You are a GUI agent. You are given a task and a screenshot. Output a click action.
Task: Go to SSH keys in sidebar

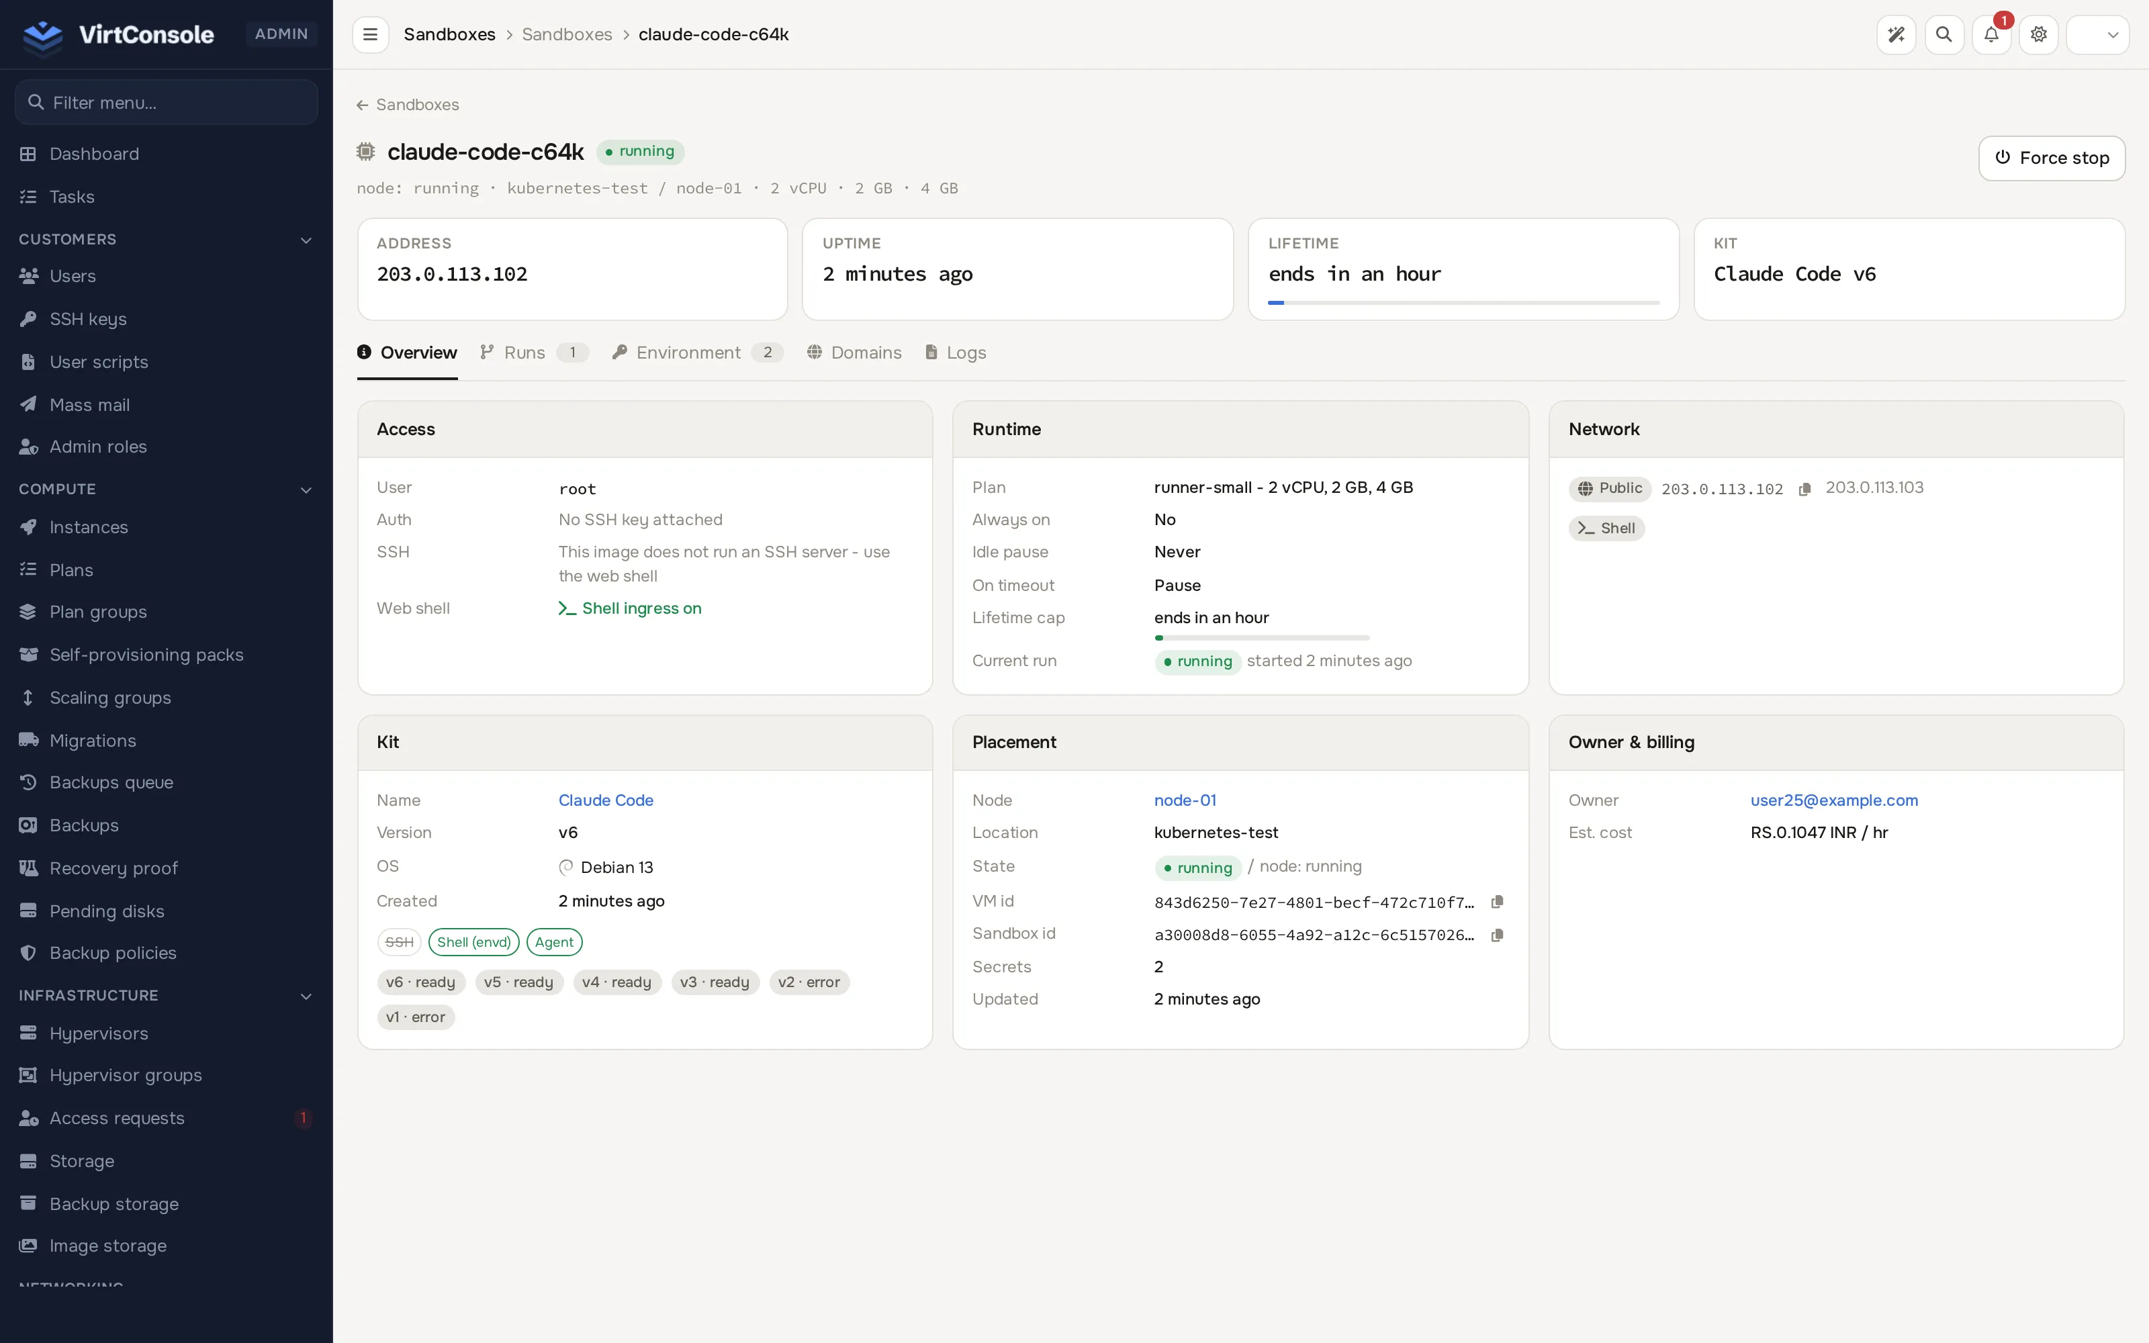click(x=166, y=319)
